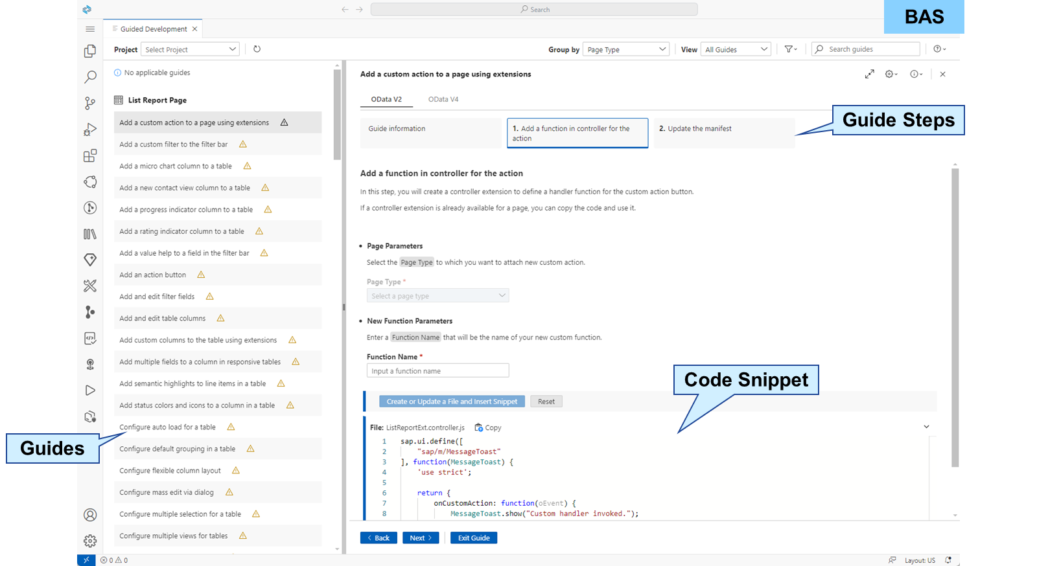Refresh the project list
The height and width of the screenshot is (566, 1037).
click(x=257, y=49)
